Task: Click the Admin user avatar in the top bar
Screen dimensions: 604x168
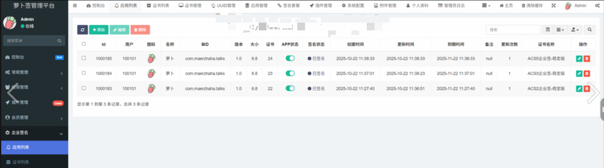Action: pos(568,6)
